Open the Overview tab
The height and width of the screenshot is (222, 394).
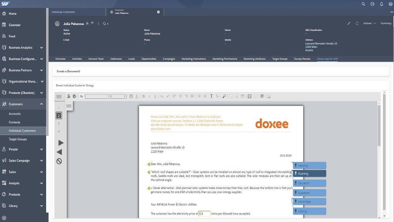click(x=60, y=59)
